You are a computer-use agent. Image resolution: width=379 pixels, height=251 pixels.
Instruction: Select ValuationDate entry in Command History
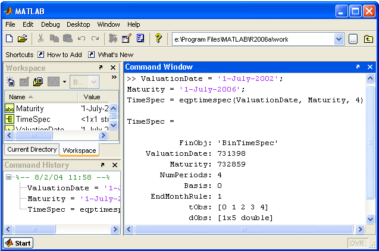[x=74, y=188]
